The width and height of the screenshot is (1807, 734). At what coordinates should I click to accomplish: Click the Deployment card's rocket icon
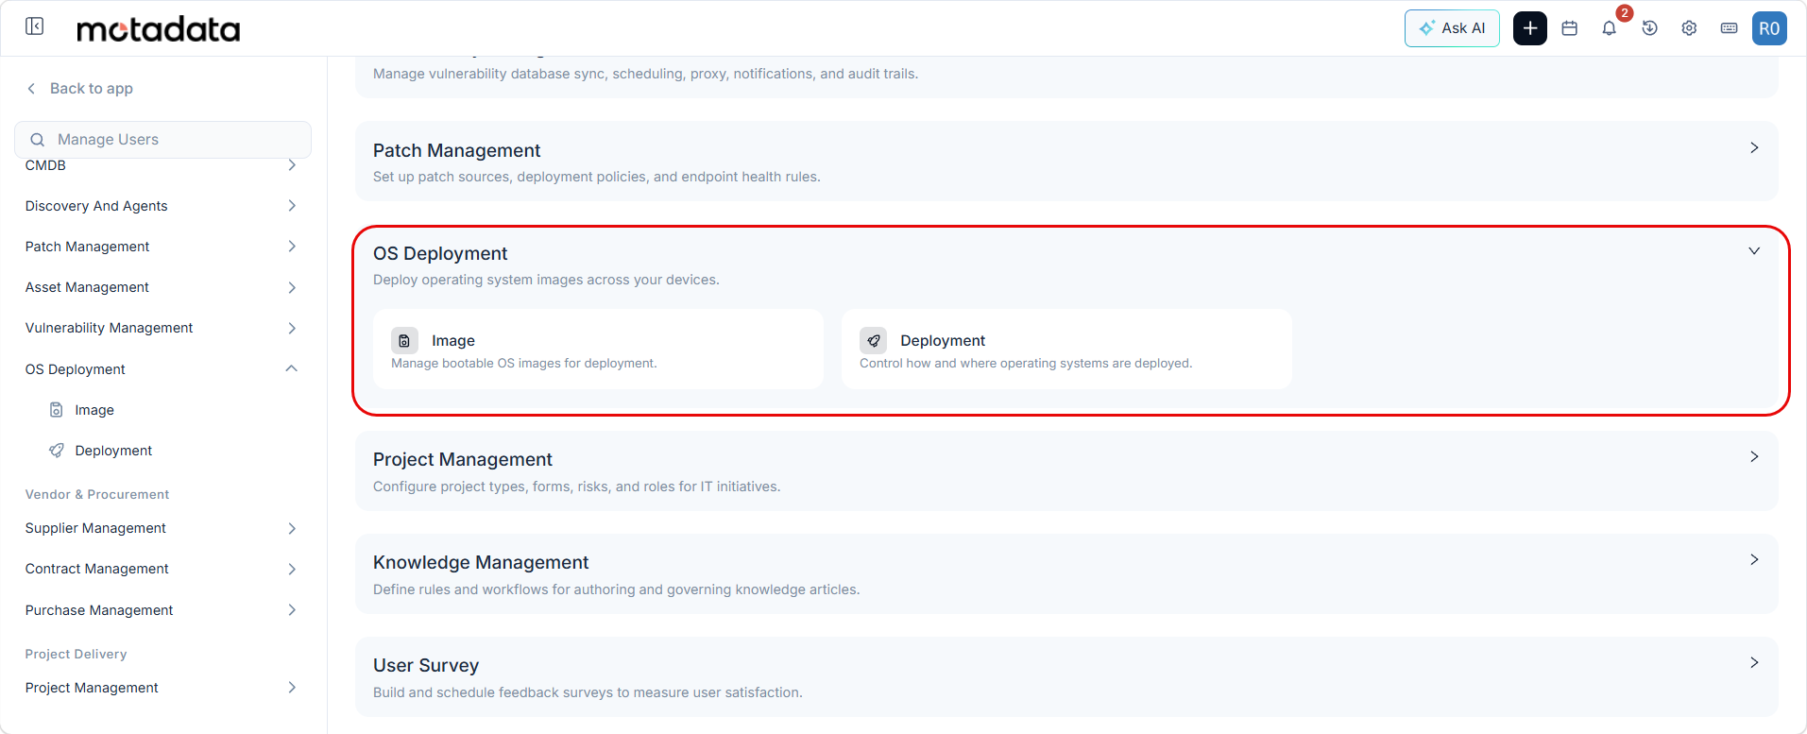873,340
